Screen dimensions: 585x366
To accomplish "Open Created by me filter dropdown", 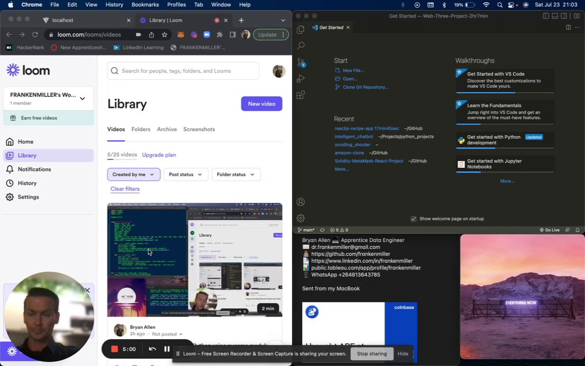I will (x=134, y=174).
